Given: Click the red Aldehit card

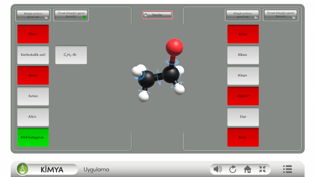Looking at the screenshot, I should click(x=243, y=96).
